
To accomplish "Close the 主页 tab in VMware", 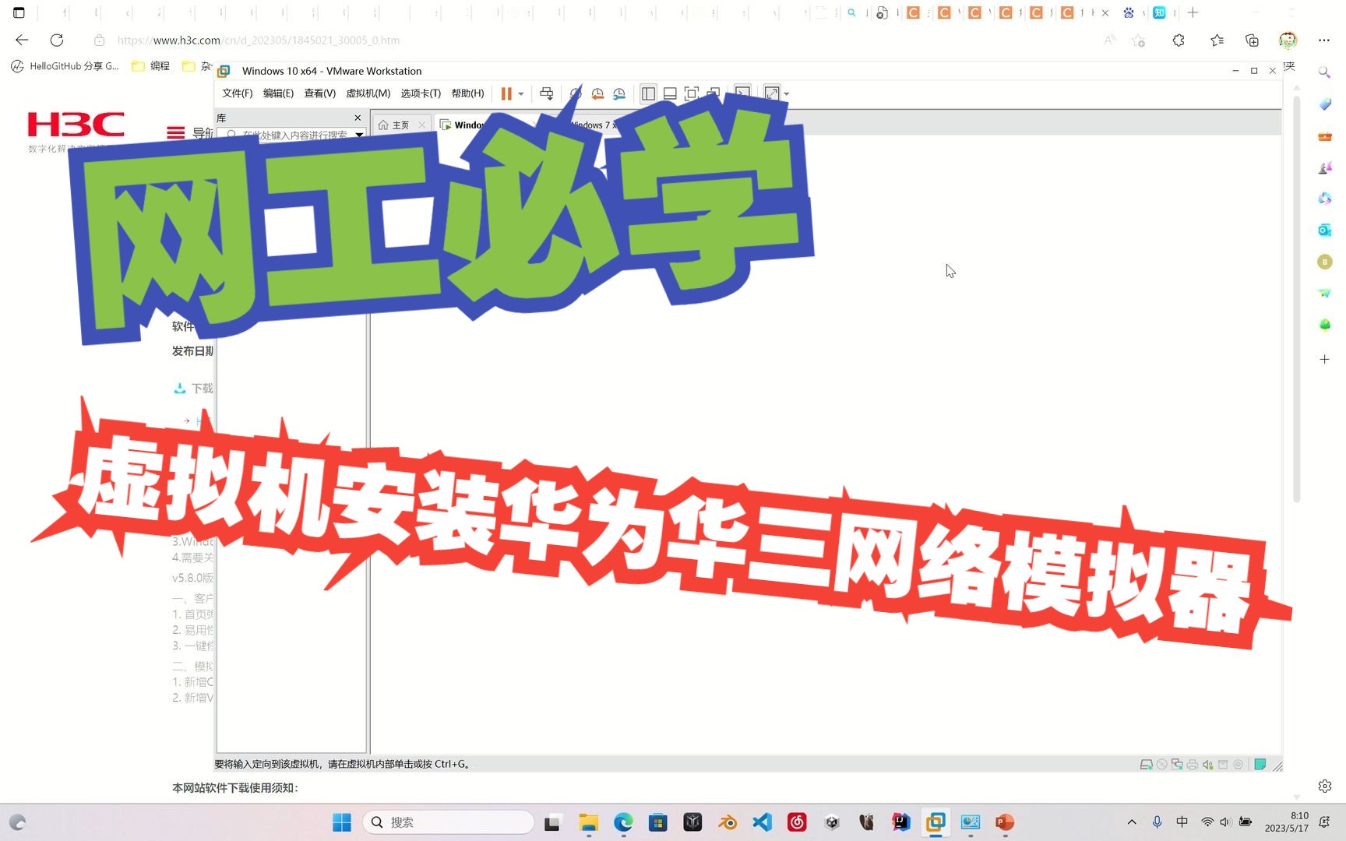I will [x=422, y=125].
